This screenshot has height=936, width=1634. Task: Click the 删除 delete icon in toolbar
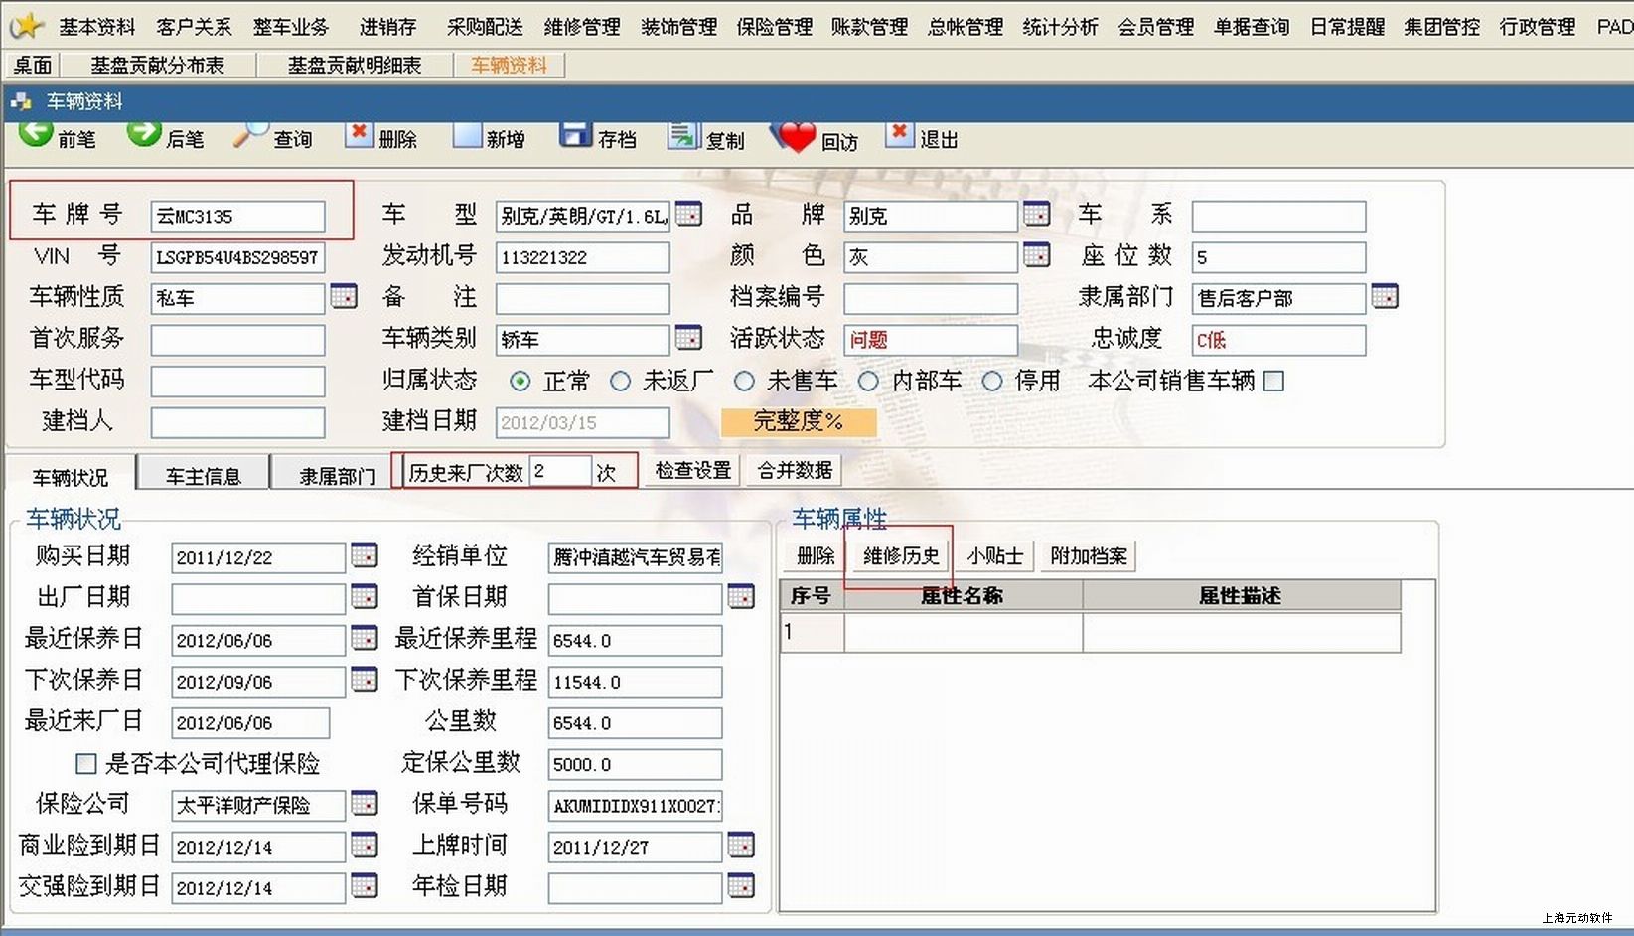point(360,134)
